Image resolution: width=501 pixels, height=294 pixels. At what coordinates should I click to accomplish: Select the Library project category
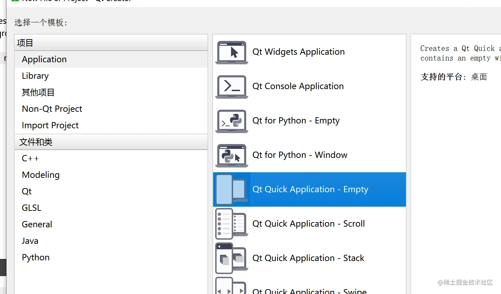[35, 76]
